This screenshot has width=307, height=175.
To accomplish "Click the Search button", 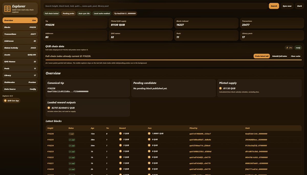I will point(274,6).
